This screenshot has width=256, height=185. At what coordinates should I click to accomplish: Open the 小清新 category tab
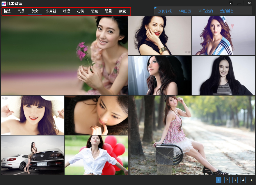[51, 11]
